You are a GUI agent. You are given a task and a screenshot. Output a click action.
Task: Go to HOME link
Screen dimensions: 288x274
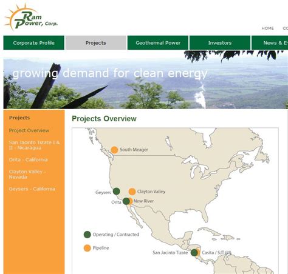pos(268,28)
